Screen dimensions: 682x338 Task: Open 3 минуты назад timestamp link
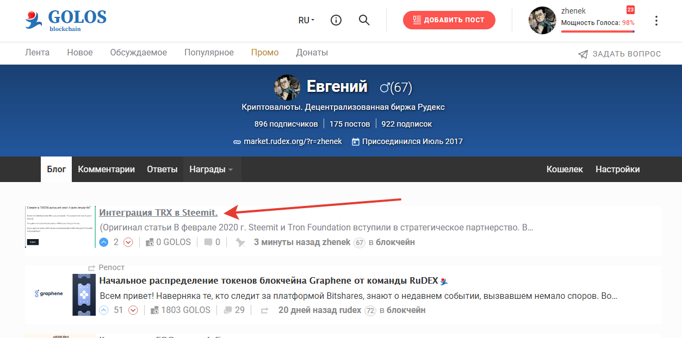pyautogui.click(x=286, y=242)
